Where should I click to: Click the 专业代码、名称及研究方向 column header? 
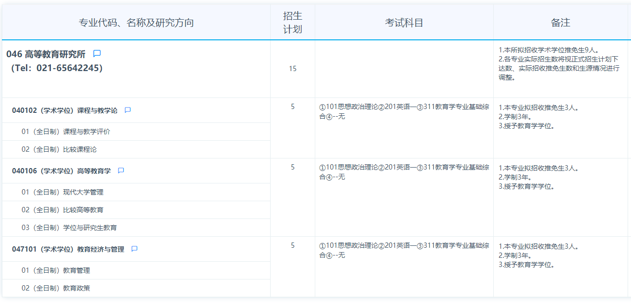(136, 23)
